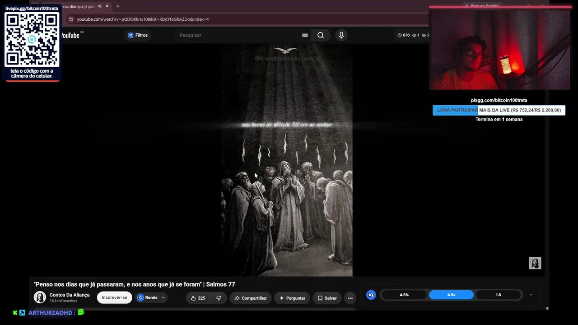The height and width of the screenshot is (325, 578).
Task: Mute the tab via its speaker icon
Action: [x=99, y=6]
